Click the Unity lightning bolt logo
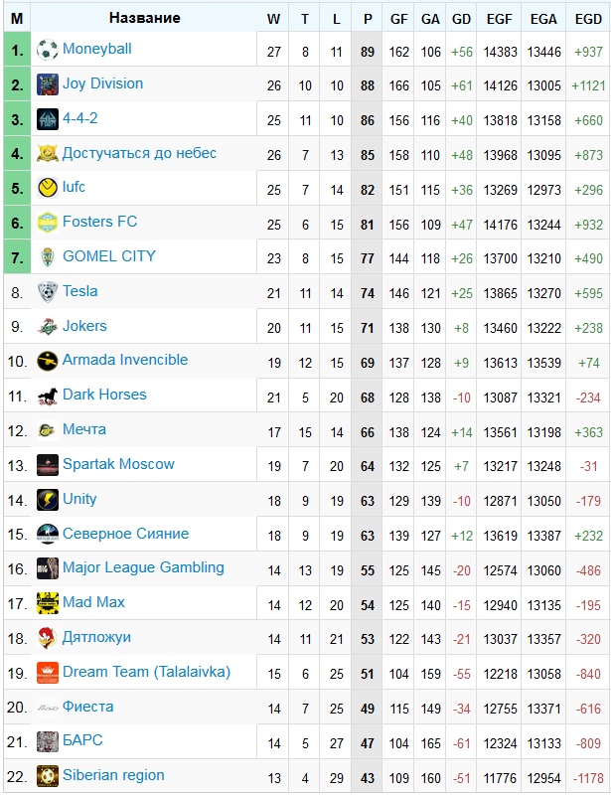Image resolution: width=611 pixels, height=795 pixels. click(x=48, y=500)
